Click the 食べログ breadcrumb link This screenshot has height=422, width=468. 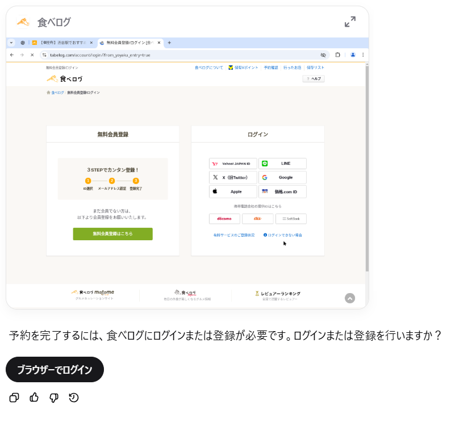(x=57, y=93)
